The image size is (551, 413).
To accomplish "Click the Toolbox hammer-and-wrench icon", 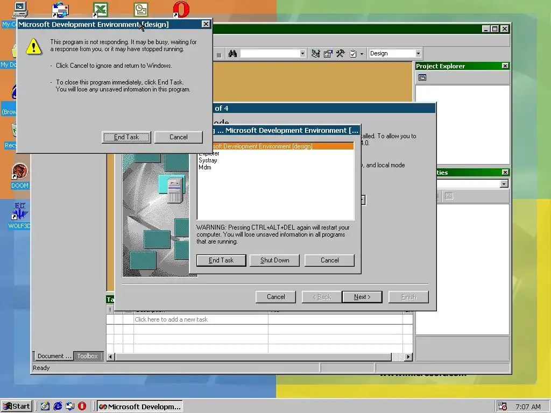I will (x=340, y=54).
